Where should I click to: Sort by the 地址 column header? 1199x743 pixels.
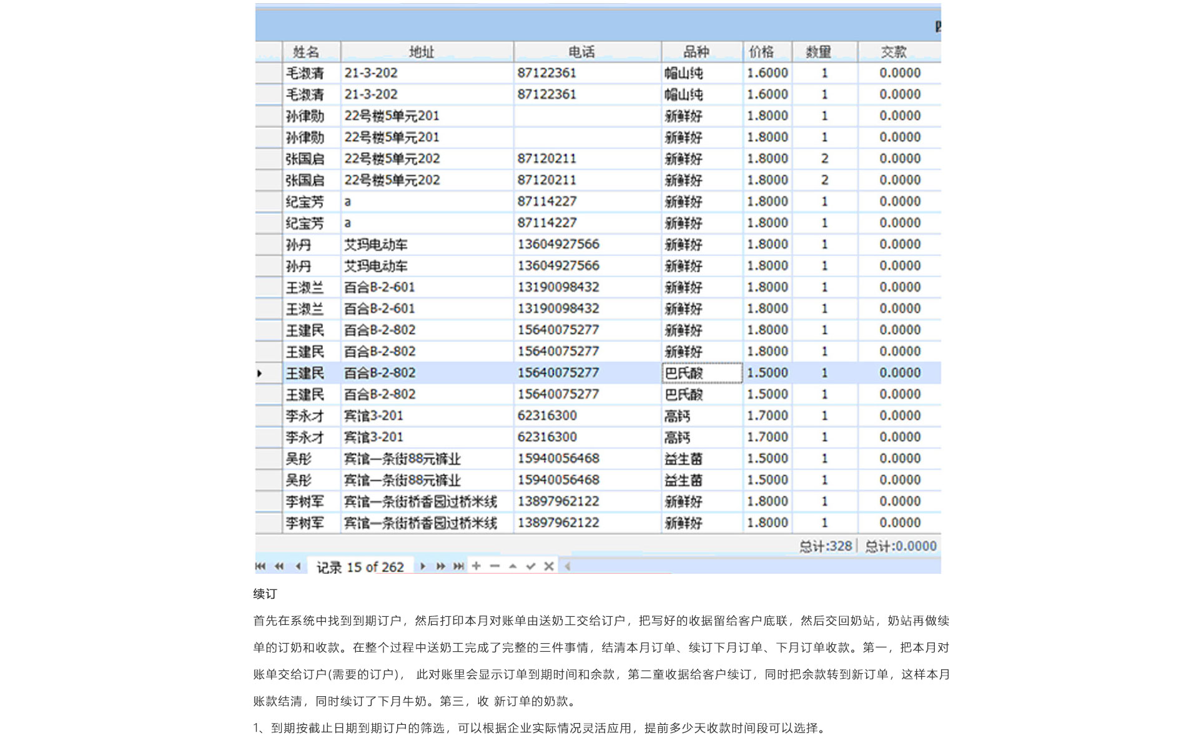[427, 52]
